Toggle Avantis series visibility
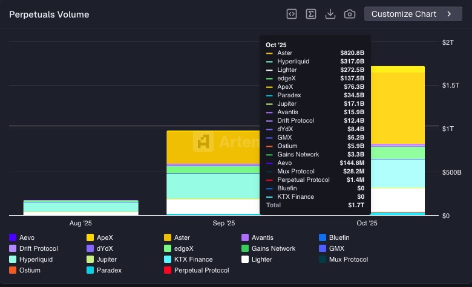 [x=263, y=237]
